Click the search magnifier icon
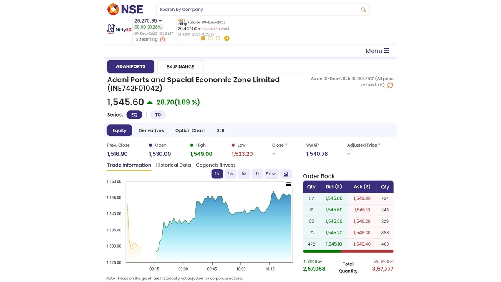 [x=363, y=10]
